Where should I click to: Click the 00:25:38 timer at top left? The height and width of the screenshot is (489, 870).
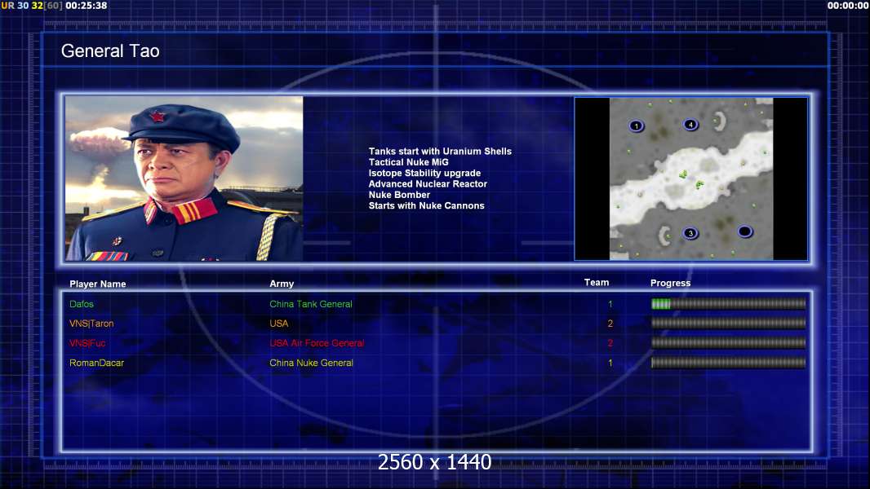[x=86, y=6]
